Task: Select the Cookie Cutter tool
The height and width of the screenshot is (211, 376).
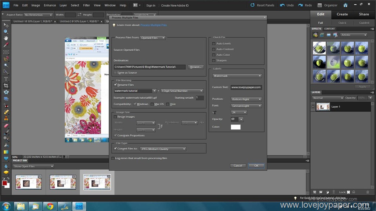Action: [6, 92]
